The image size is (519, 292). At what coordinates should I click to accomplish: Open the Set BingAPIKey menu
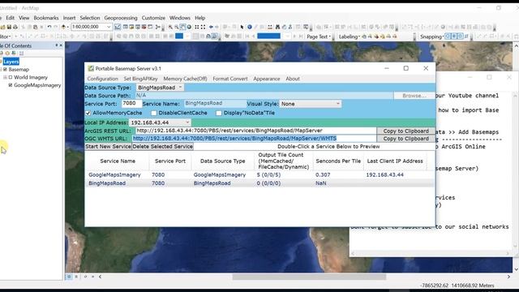pyautogui.click(x=140, y=79)
